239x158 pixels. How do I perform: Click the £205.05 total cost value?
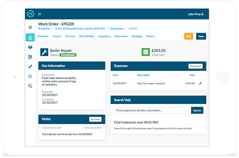pyautogui.click(x=159, y=51)
